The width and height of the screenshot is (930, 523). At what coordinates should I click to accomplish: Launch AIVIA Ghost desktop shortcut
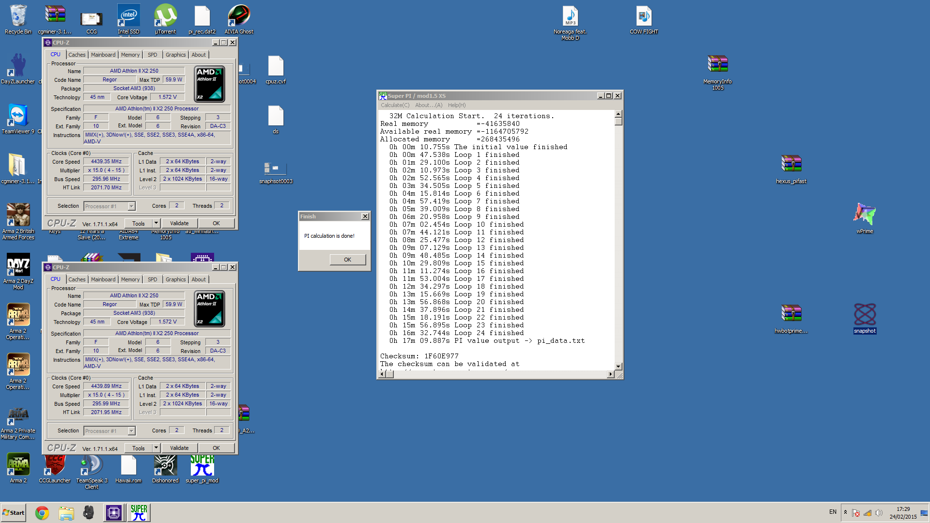tap(239, 19)
